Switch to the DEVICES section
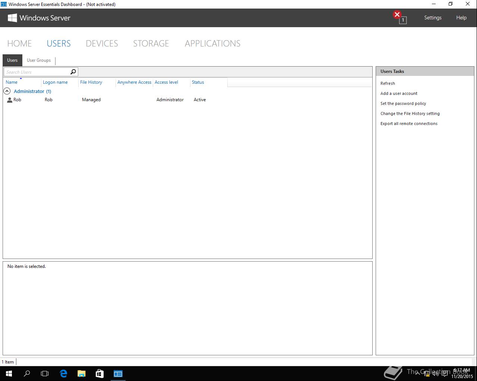Screen dimensions: 477x381 [x=102, y=44]
